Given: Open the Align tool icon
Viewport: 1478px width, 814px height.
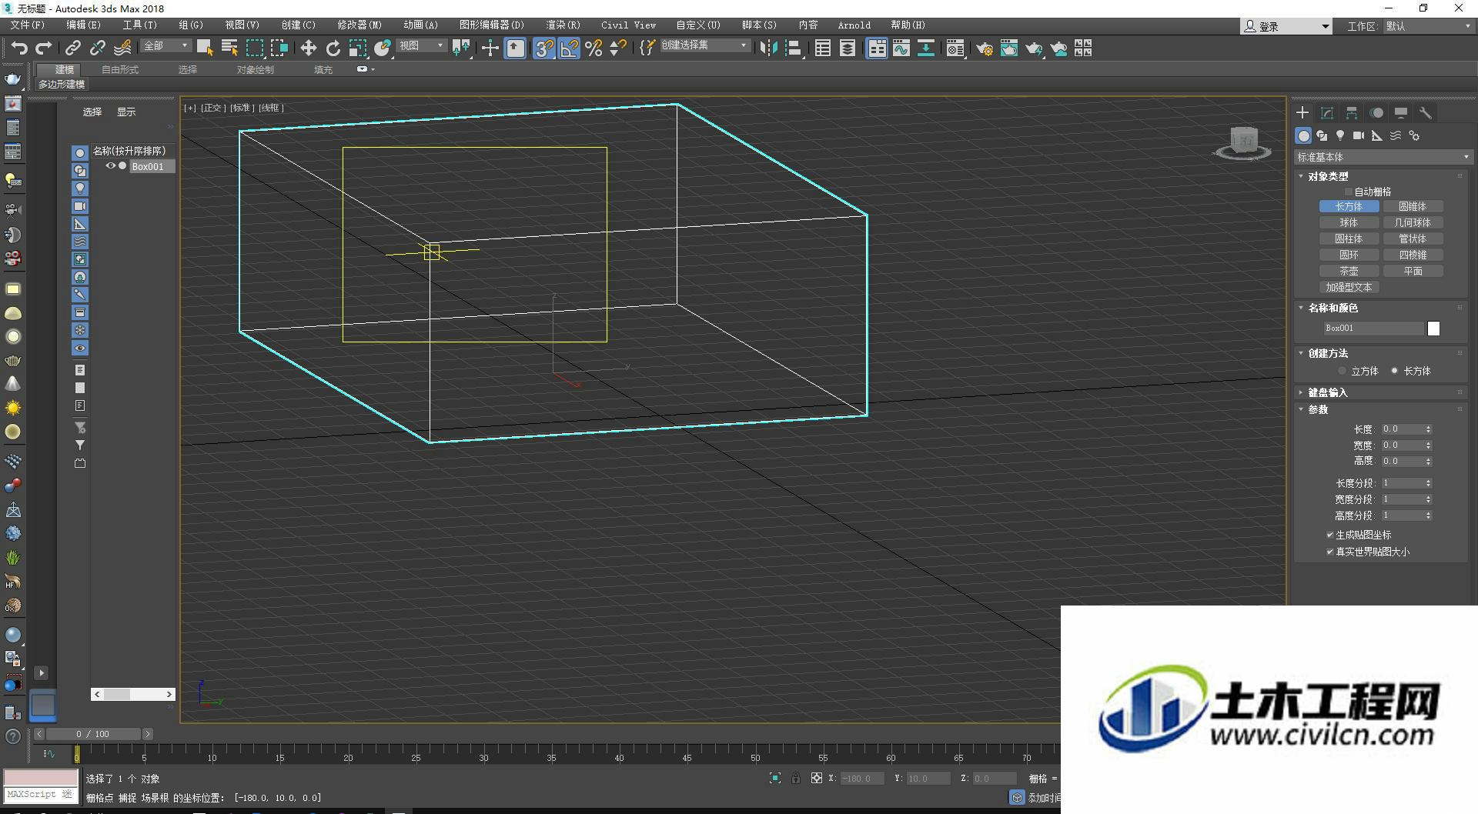Looking at the screenshot, I should coord(793,48).
